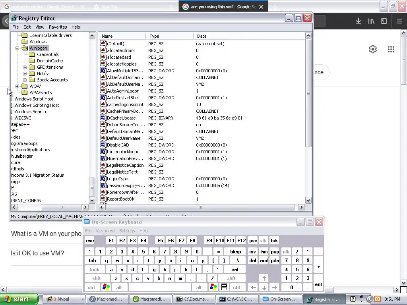Image resolution: width=407 pixels, height=305 pixels.
Task: Click the DCacheUpdate binary value icon
Action: (x=103, y=118)
